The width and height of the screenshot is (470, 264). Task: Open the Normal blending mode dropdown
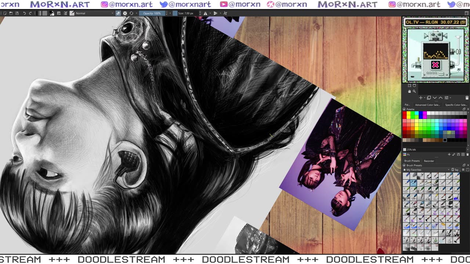(95, 13)
